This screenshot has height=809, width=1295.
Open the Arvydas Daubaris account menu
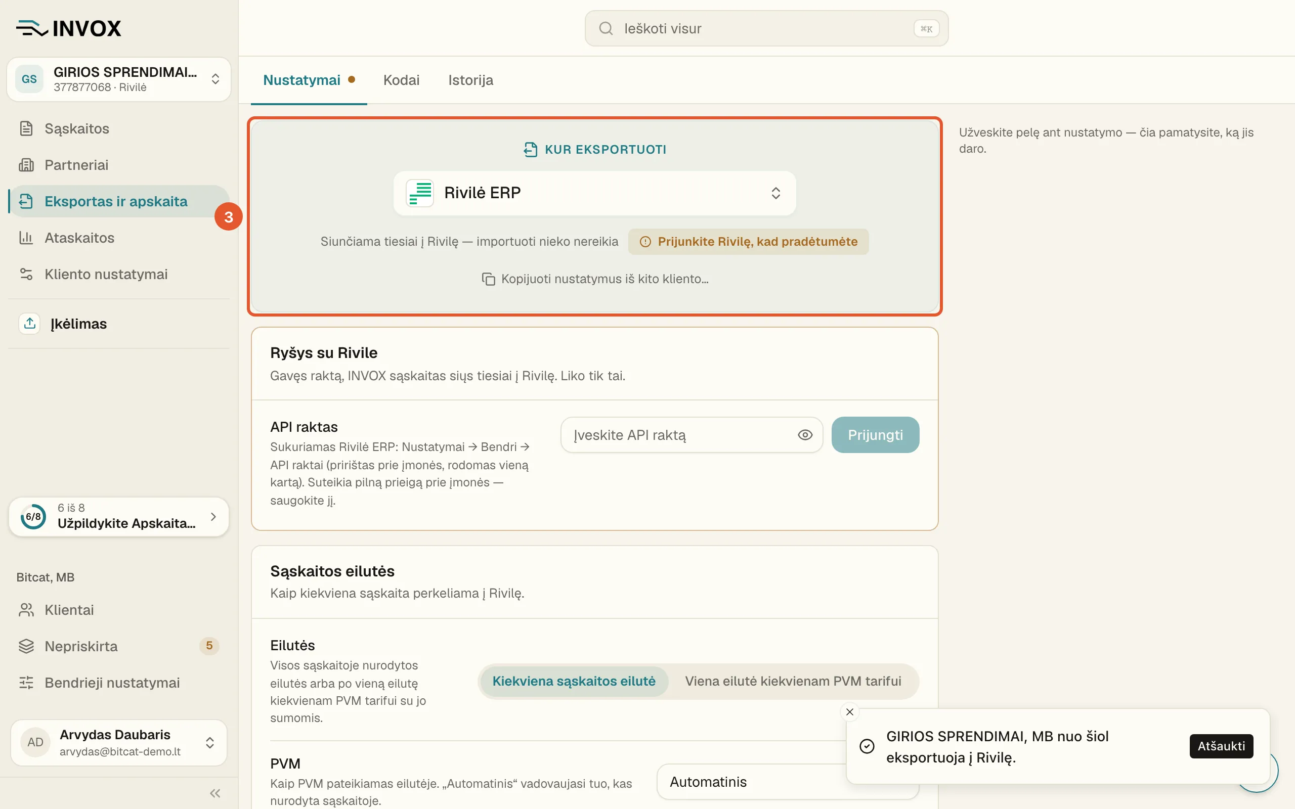click(x=119, y=742)
